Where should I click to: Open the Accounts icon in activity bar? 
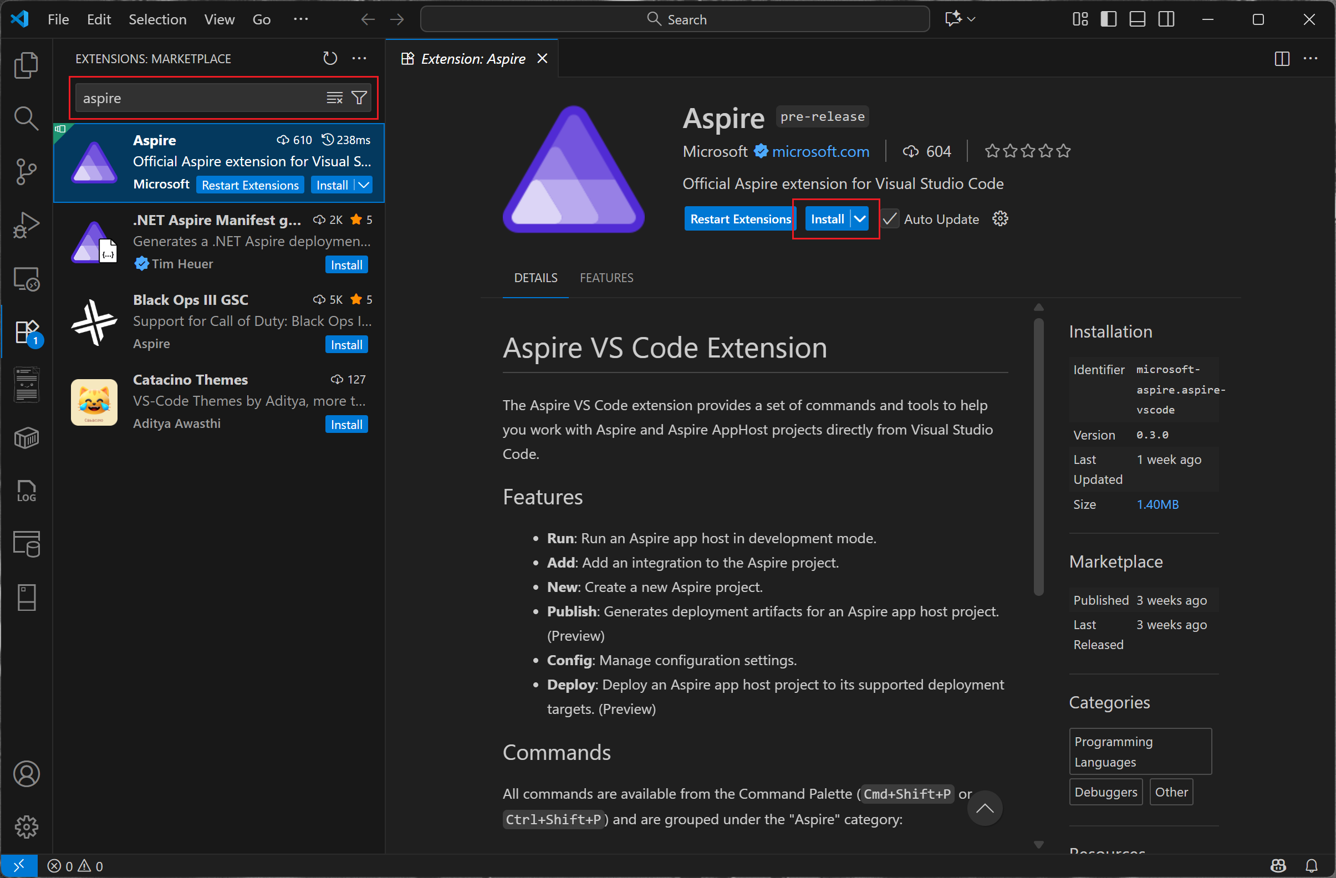[x=26, y=774]
